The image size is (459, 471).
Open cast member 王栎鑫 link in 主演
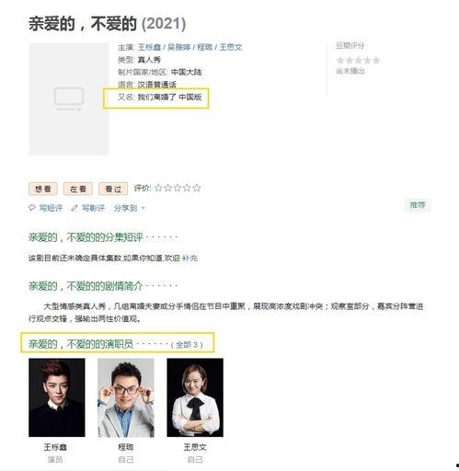[x=149, y=47]
